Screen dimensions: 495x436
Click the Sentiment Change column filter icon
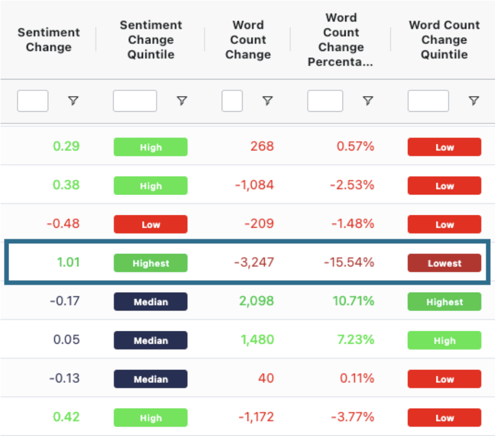[x=73, y=100]
